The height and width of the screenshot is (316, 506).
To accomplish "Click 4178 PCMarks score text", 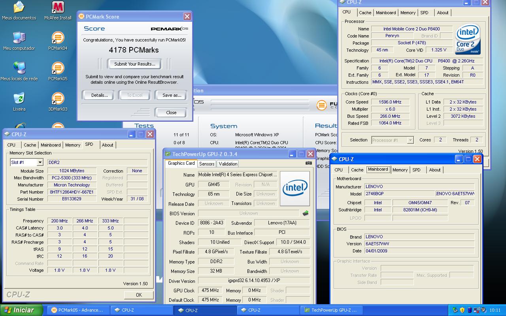I will pyautogui.click(x=134, y=50).
